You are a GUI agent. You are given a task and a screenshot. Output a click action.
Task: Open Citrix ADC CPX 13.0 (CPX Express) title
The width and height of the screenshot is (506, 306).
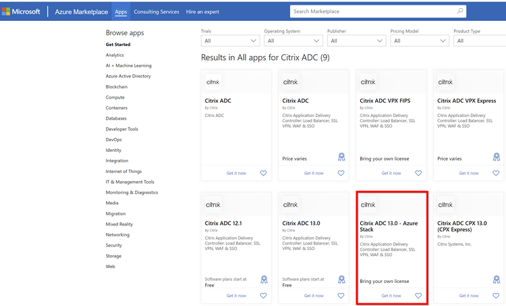[x=462, y=226]
